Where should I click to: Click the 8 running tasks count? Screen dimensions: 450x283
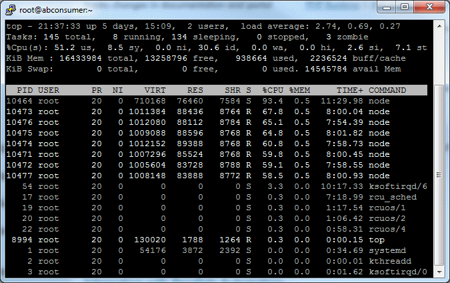pos(115,37)
